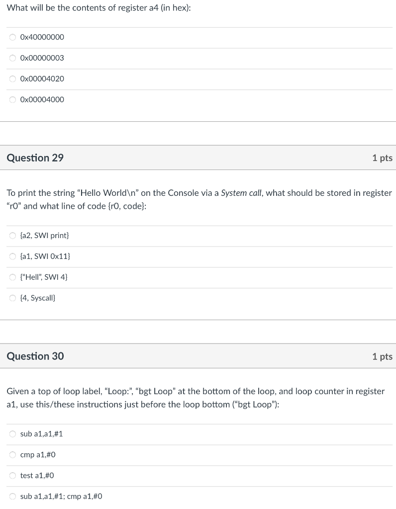Choose the option {"Hell", SWI 4}
This screenshot has width=396, height=509.
(x=12, y=277)
